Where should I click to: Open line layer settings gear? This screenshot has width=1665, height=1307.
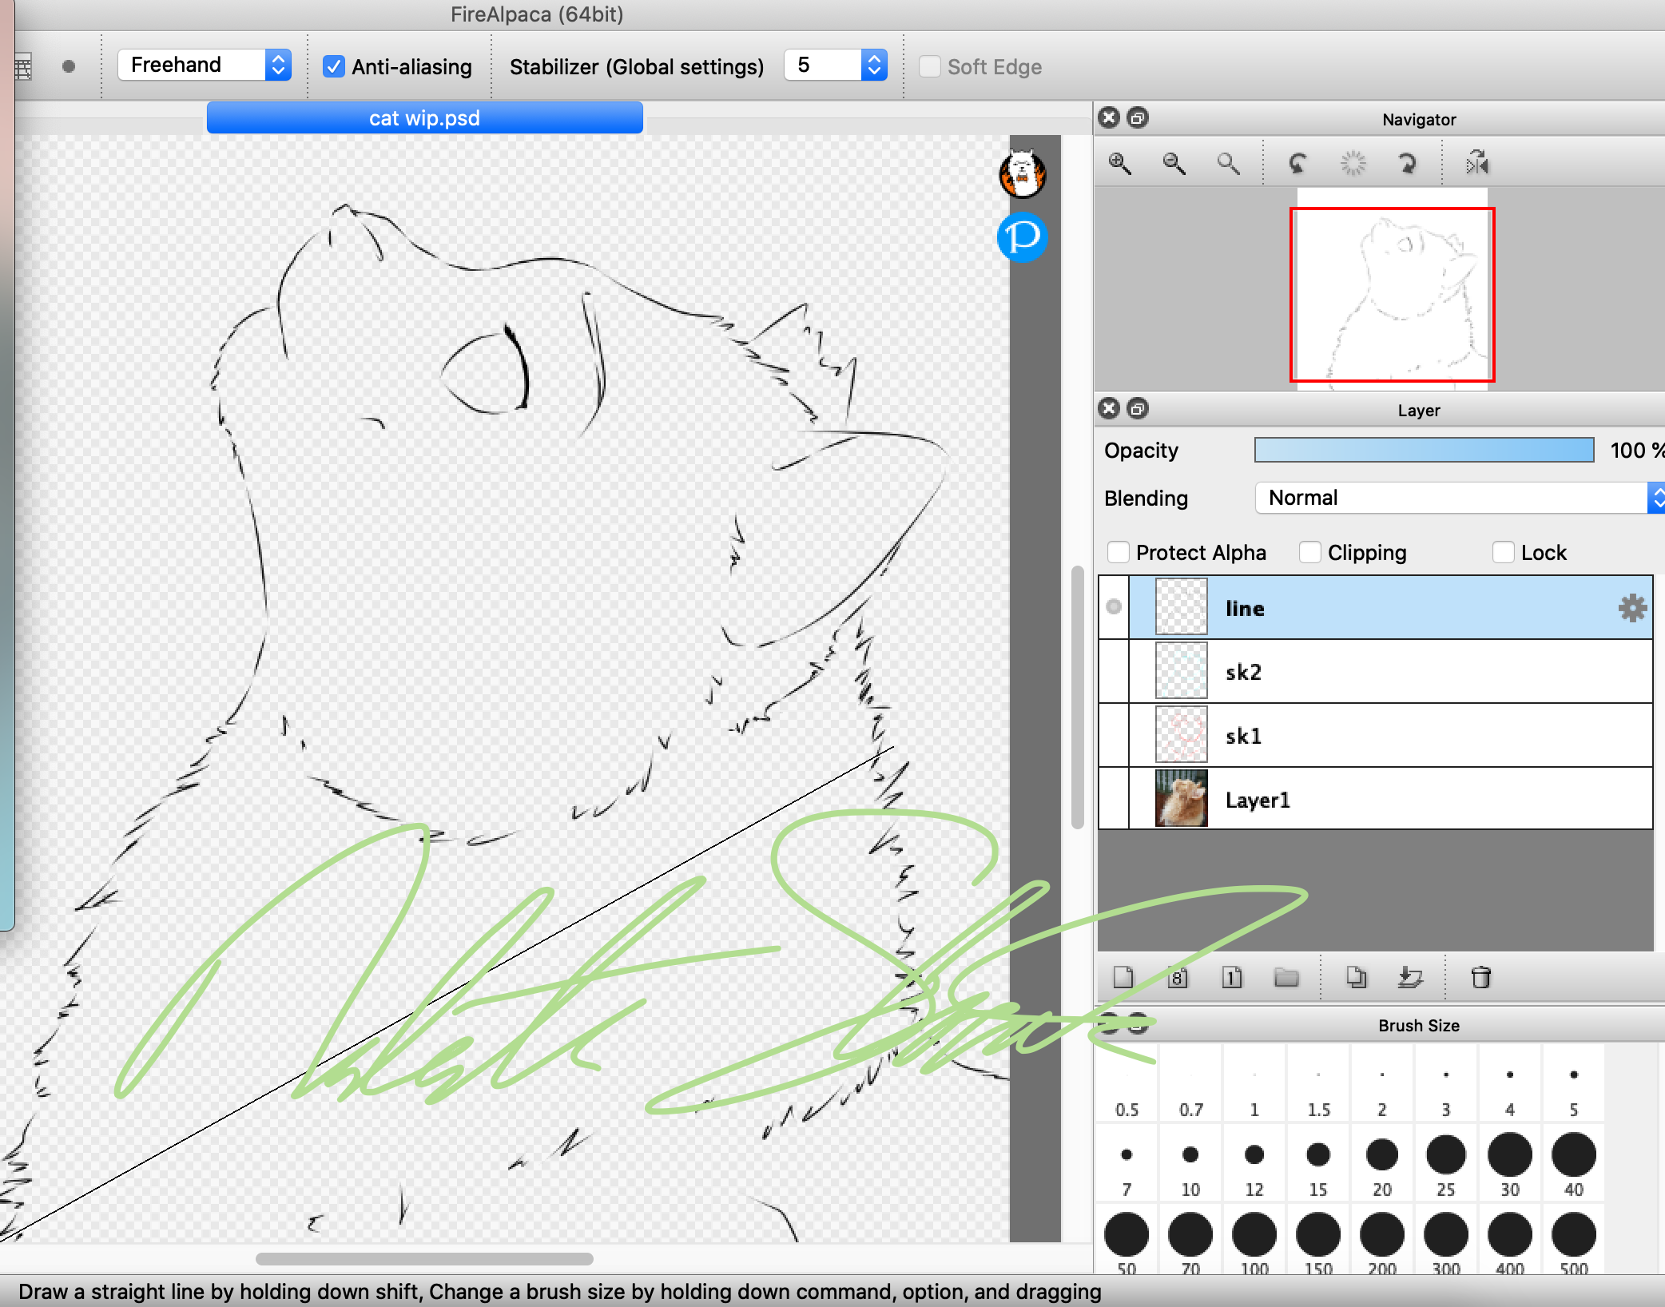1632,608
